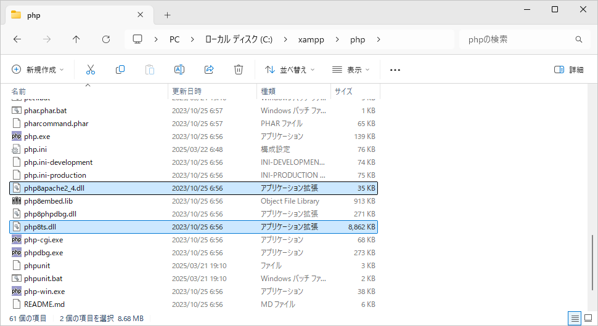
Task: Expand chevron after xampp in address bar
Action: pyautogui.click(x=337, y=39)
